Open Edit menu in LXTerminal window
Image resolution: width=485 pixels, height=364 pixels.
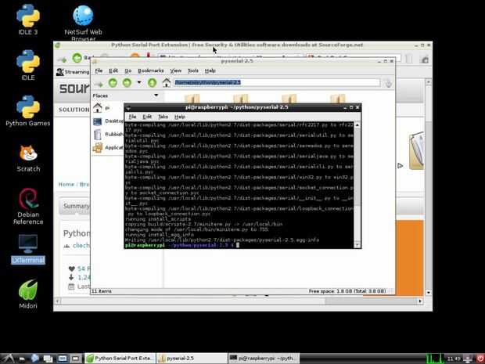point(147,117)
